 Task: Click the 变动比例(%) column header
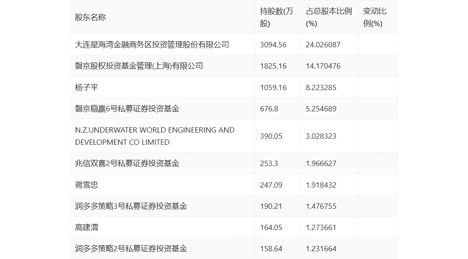(375, 17)
